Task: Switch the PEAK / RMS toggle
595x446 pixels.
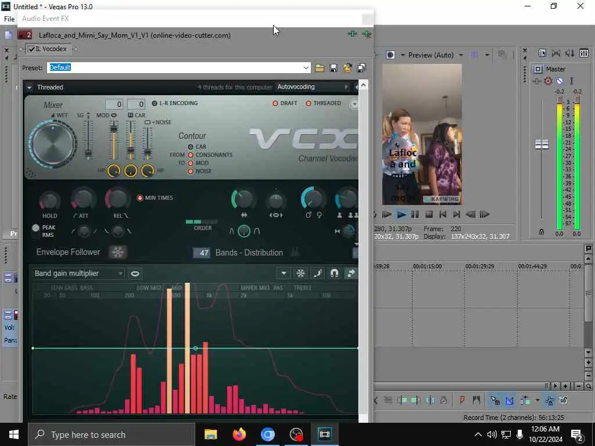Action: coord(35,231)
